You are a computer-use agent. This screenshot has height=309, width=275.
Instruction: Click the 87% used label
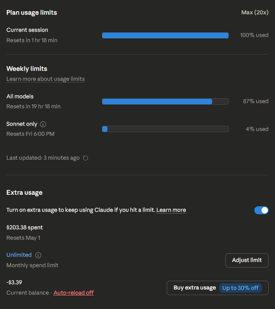(255, 101)
